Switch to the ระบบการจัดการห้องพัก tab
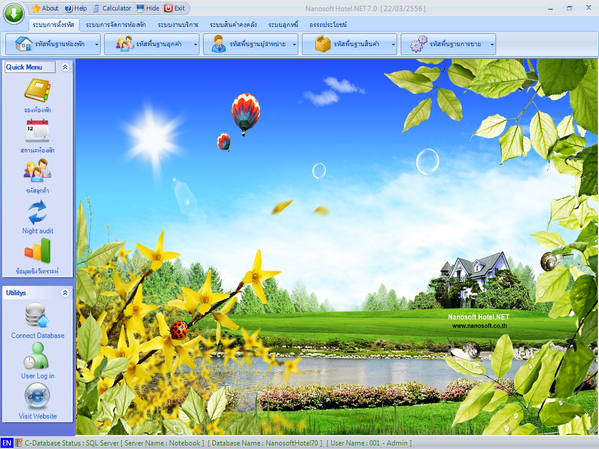The image size is (599, 449). [116, 25]
